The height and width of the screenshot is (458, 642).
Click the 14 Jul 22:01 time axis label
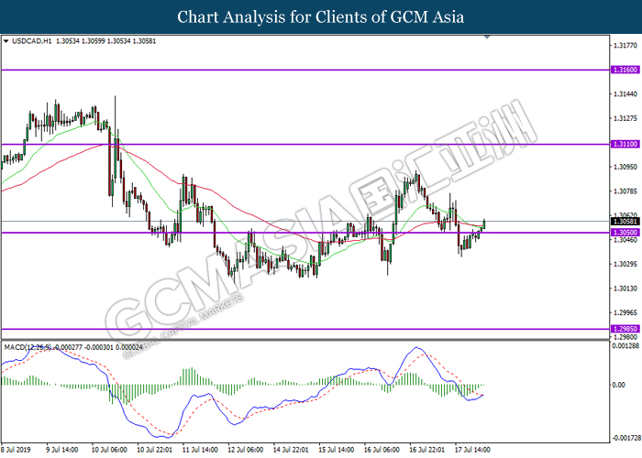coord(291,450)
